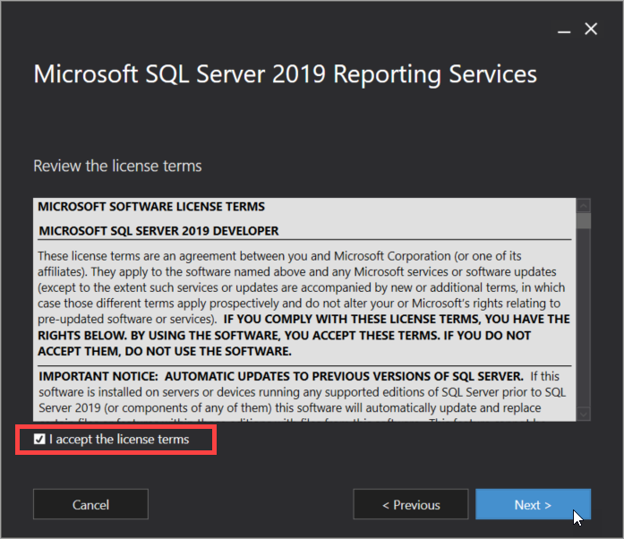Close the Reporting Services installer window
Image resolution: width=624 pixels, height=539 pixels.
591,29
